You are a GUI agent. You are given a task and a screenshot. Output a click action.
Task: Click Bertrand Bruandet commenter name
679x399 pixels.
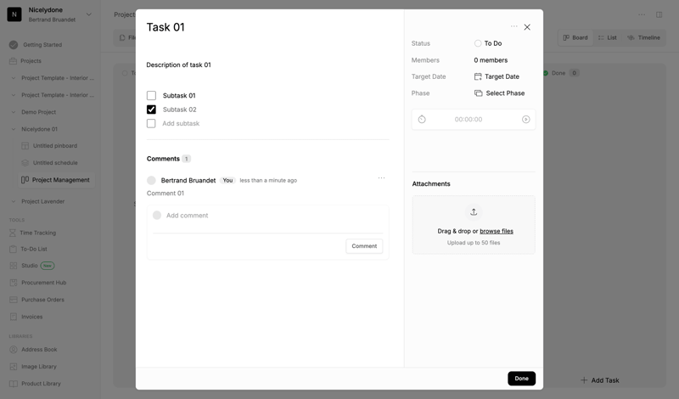tap(188, 180)
